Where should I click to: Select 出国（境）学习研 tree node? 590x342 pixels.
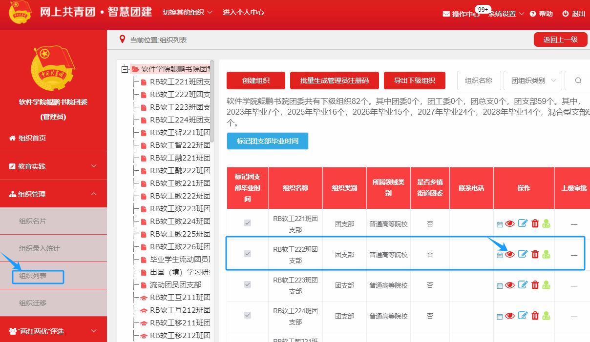click(180, 272)
